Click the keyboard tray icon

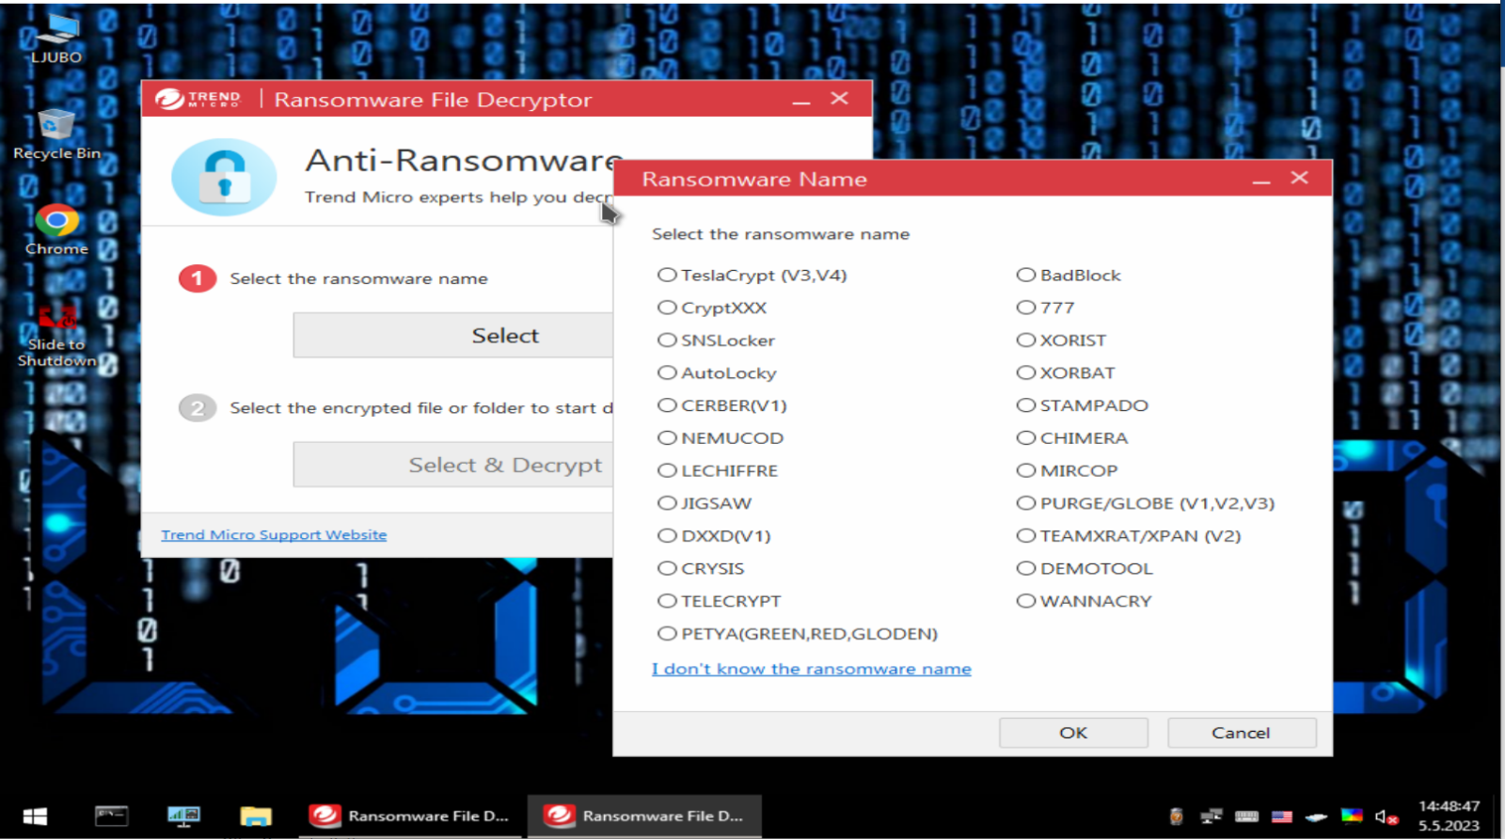[x=1246, y=816]
